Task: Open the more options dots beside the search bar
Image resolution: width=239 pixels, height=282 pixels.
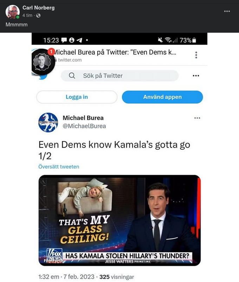Action: [x=196, y=76]
